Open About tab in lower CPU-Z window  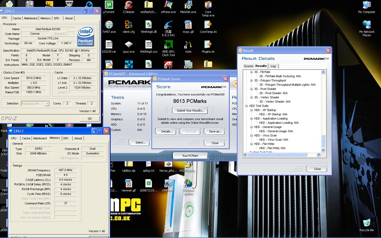click(78, 138)
